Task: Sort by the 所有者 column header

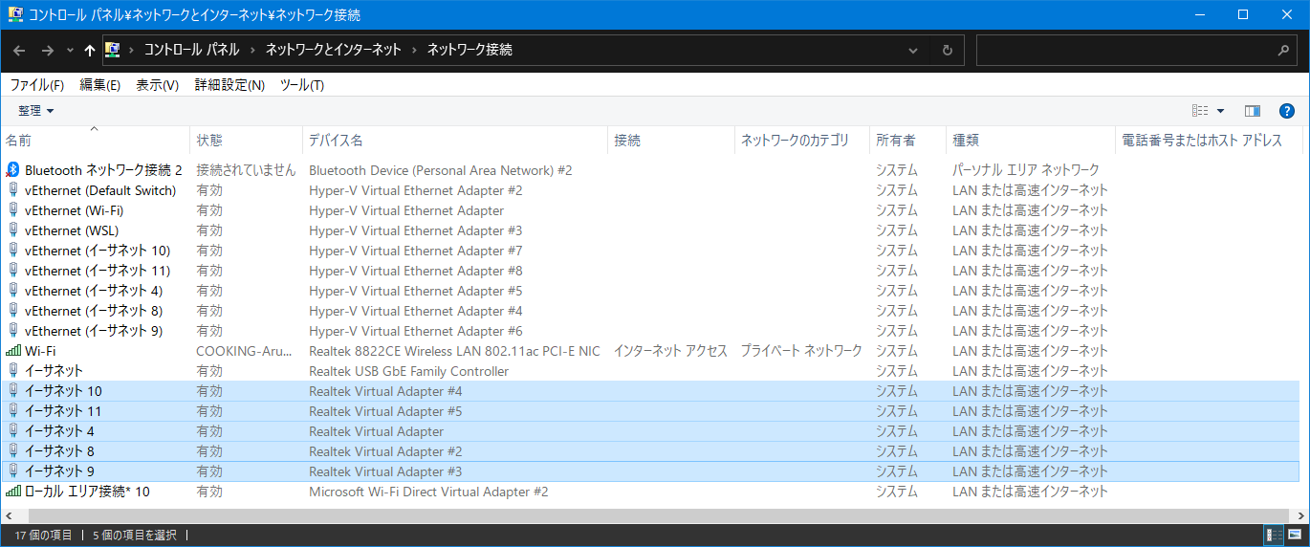Action: tap(906, 141)
